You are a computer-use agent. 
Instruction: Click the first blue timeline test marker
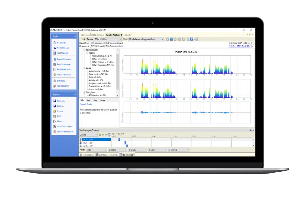[x=119, y=140]
